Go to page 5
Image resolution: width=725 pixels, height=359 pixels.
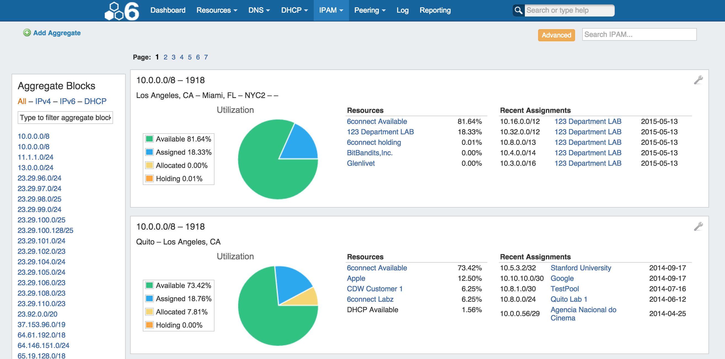click(x=190, y=57)
